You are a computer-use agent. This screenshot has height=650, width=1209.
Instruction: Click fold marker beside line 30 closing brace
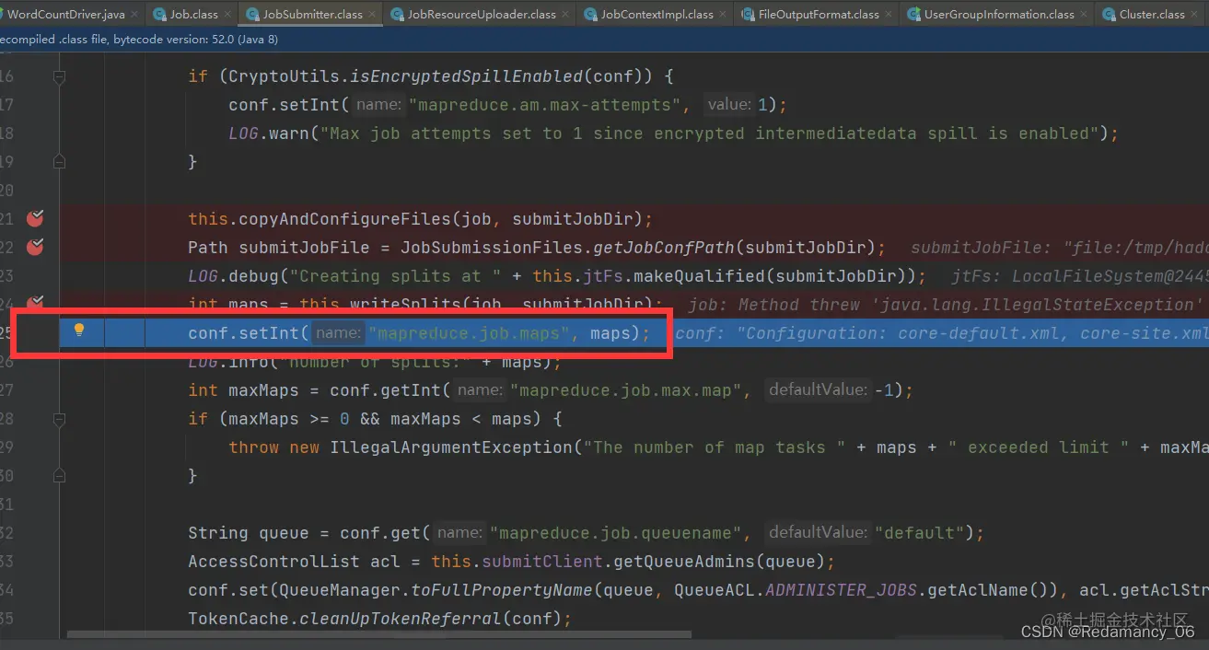pyautogui.click(x=59, y=476)
